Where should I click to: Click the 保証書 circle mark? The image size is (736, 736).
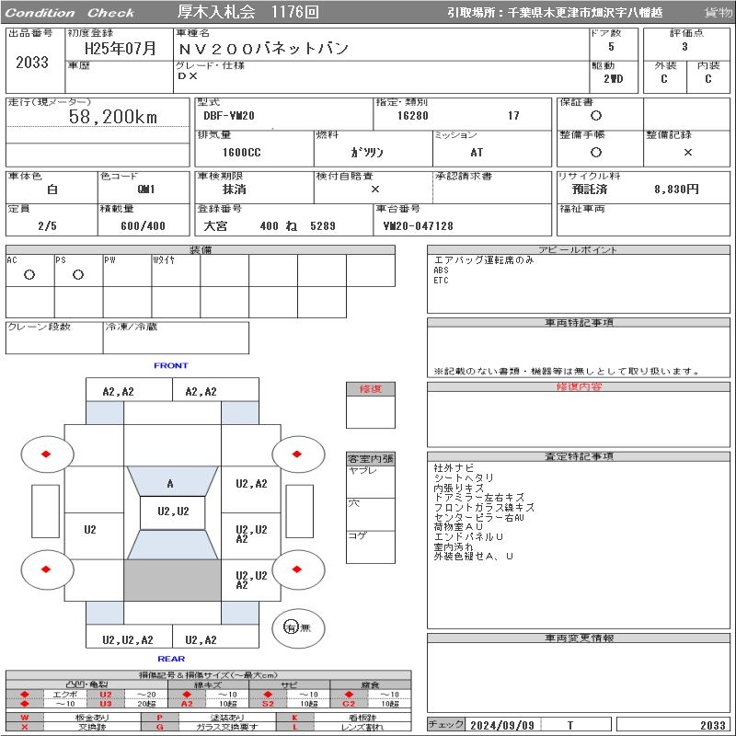(x=596, y=116)
